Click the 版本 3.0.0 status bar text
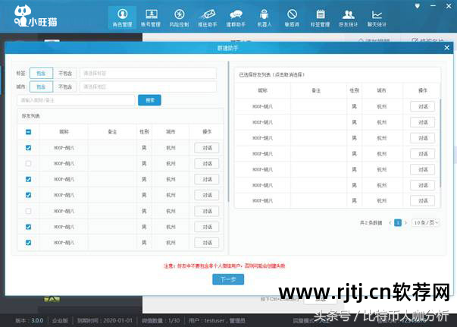This screenshot has width=457, height=327. click(x=30, y=321)
